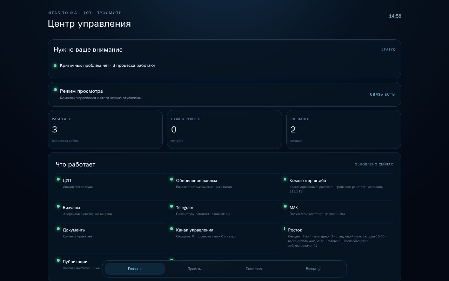This screenshot has height=281, width=449.
Task: Open the НУЖНО РЕШИТЬ summary card
Action: coord(224,129)
